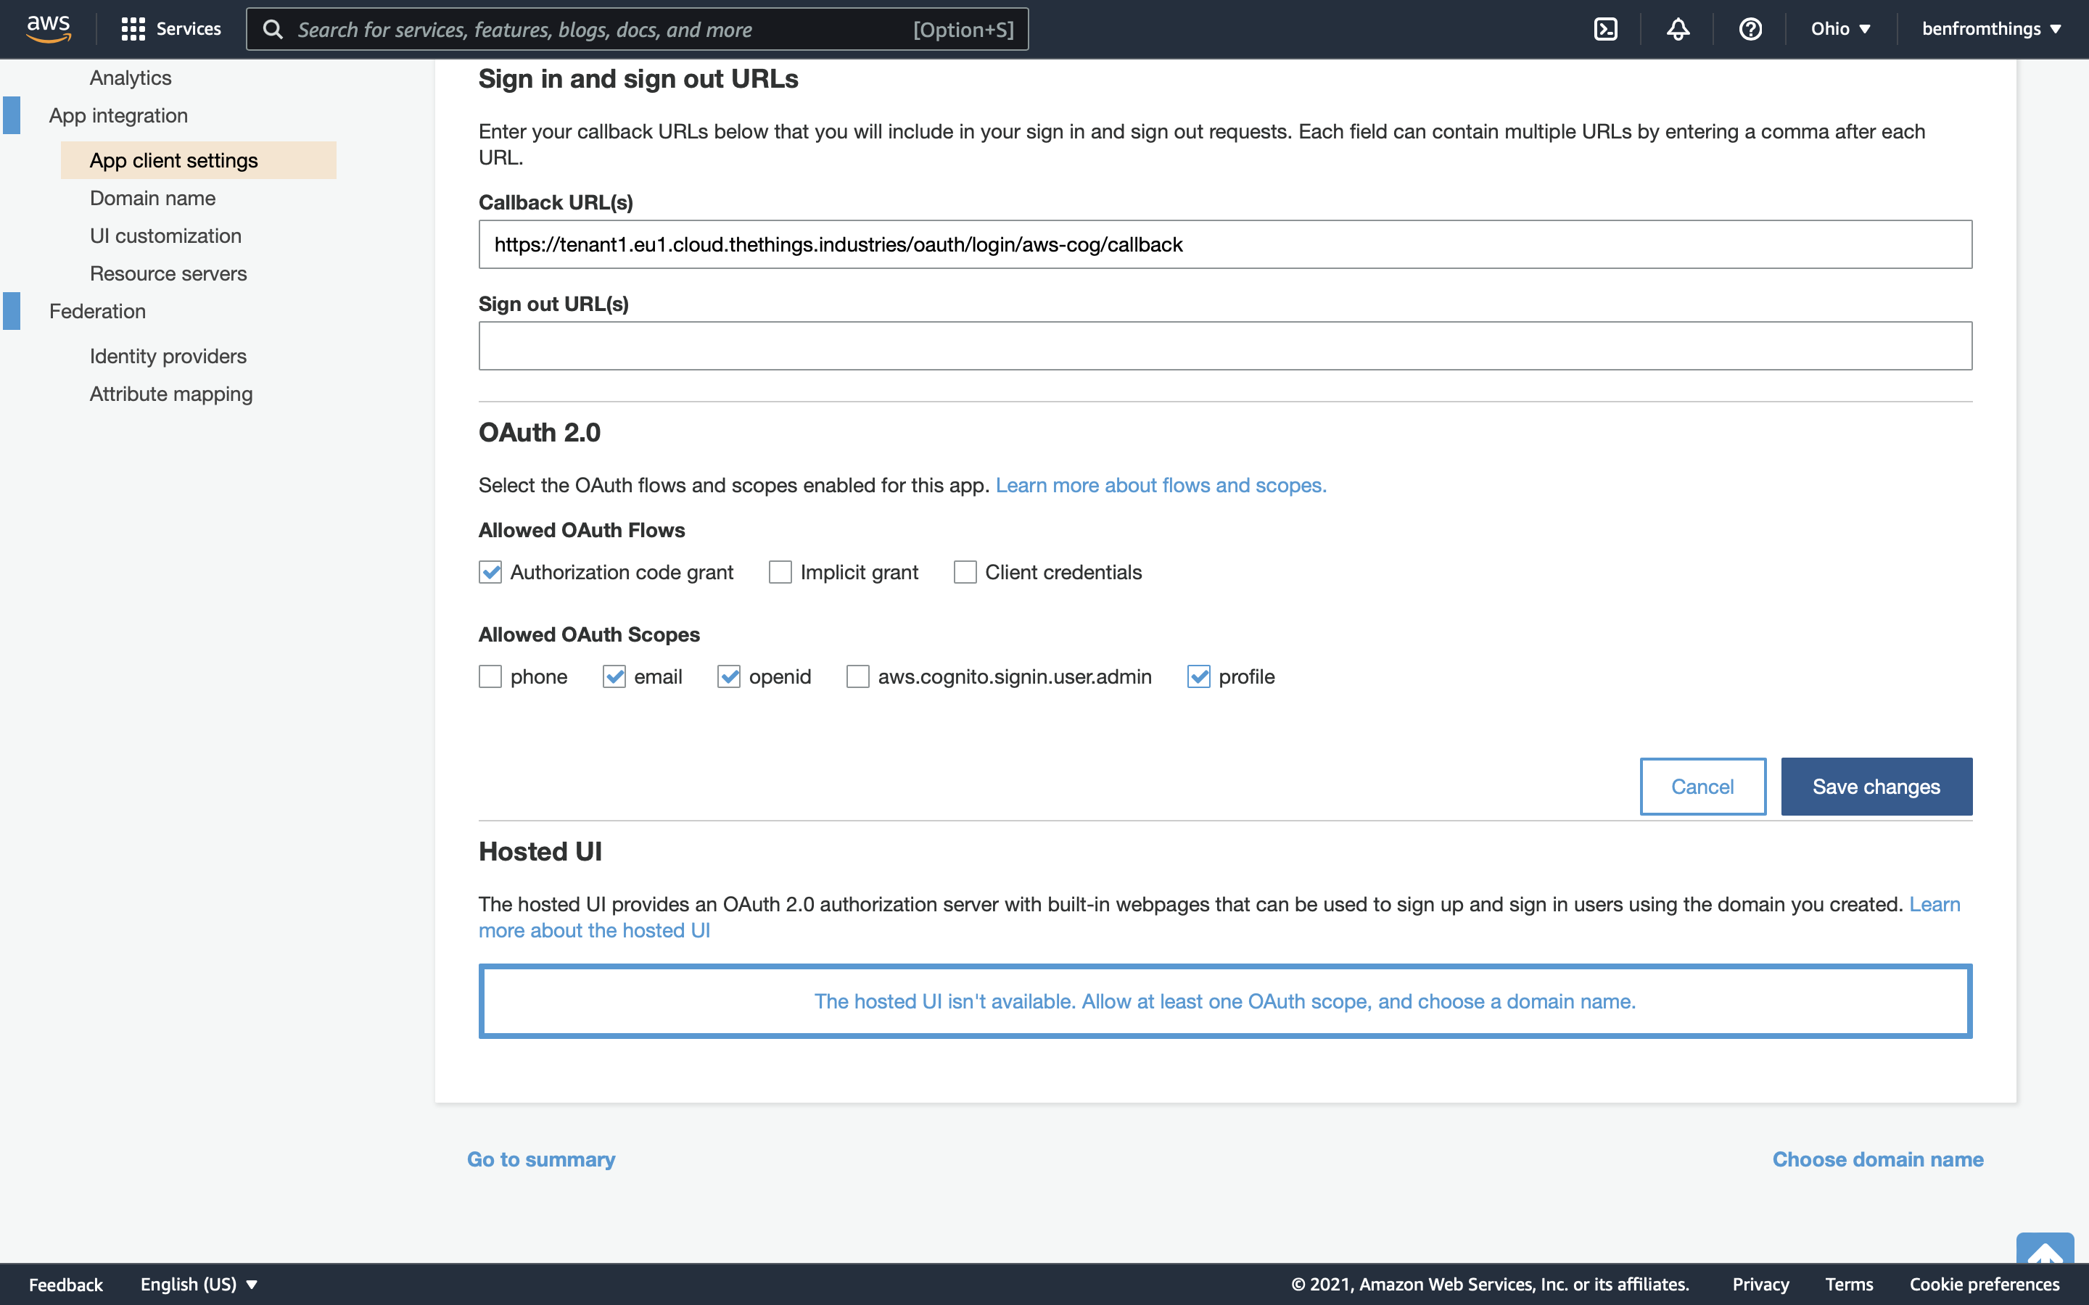Image resolution: width=2089 pixels, height=1305 pixels.
Task: Expand the benfromthings account menu
Action: tap(1990, 29)
